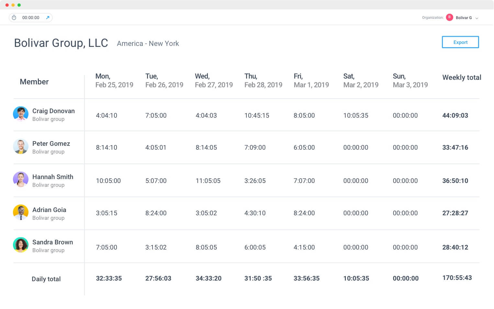Click Craig Donovan's Thursday time 10:45:15

257,115
